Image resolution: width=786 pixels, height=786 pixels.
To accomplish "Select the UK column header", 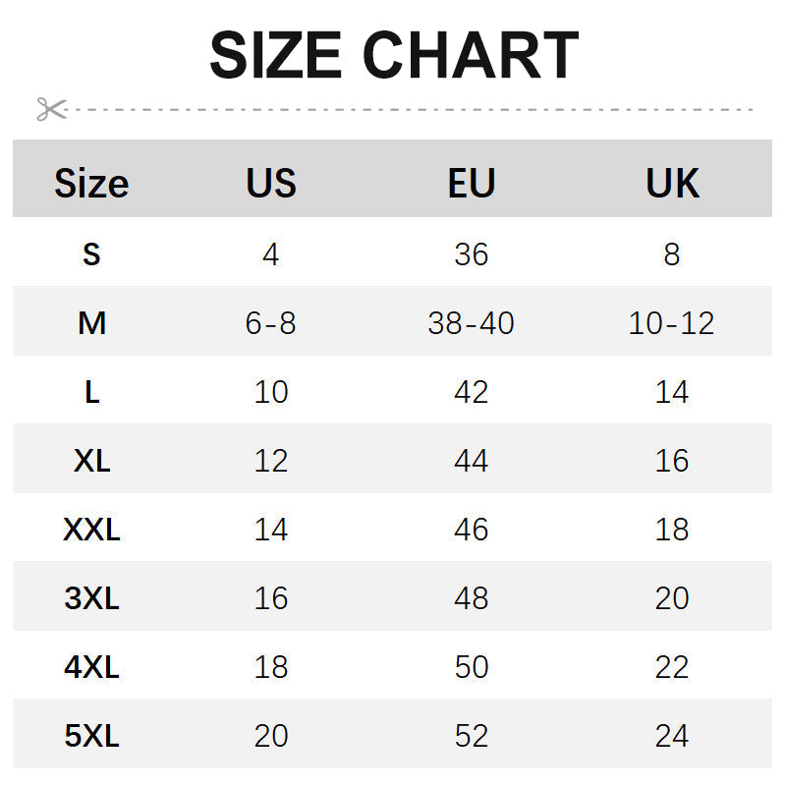I will tap(672, 184).
